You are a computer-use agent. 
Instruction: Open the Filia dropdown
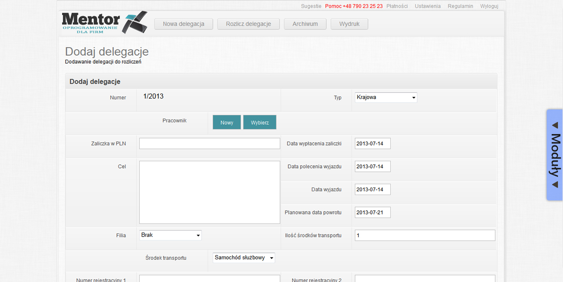(x=170, y=235)
